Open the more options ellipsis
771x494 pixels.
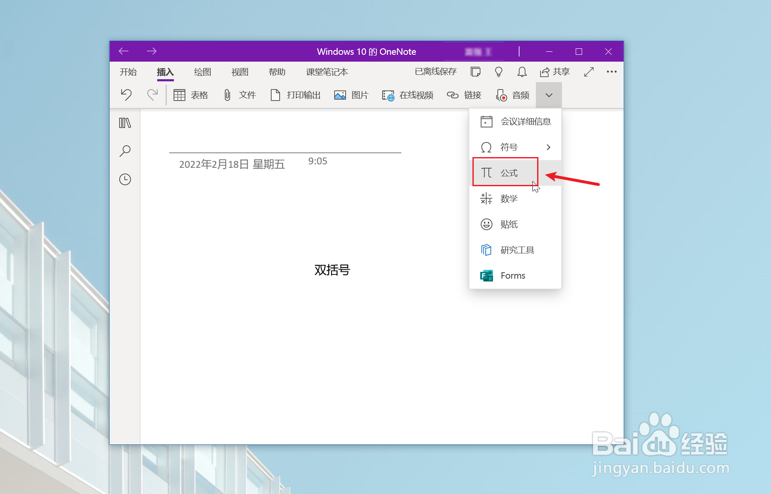click(612, 72)
